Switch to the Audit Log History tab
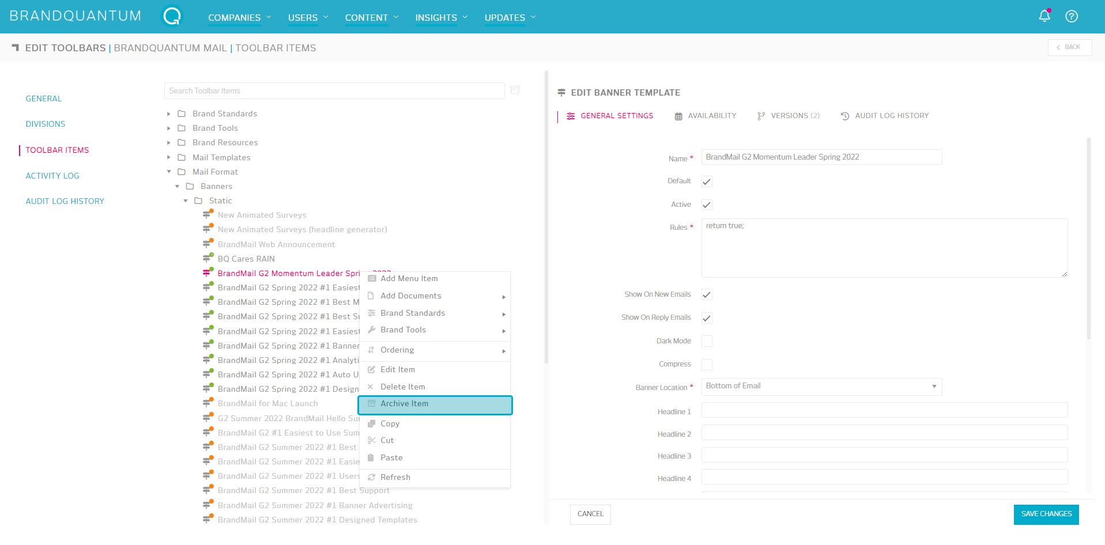1105x545 pixels. click(x=885, y=116)
